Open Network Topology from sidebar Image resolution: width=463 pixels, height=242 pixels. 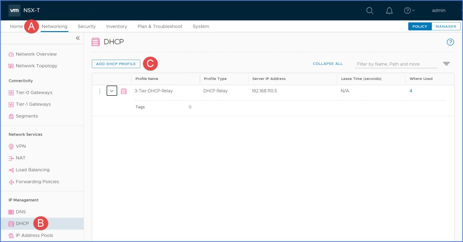click(36, 66)
